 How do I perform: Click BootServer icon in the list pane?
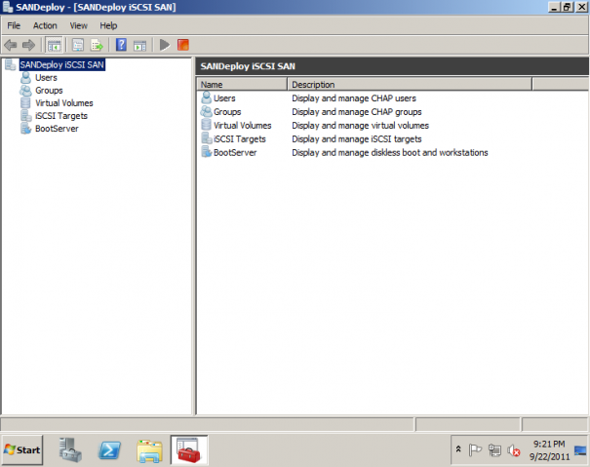(206, 152)
